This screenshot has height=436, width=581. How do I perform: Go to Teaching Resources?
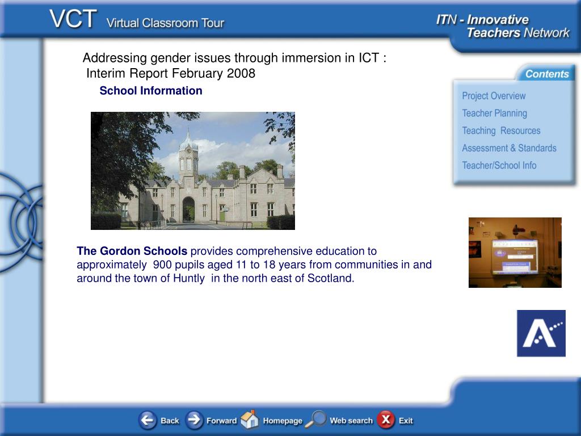(501, 131)
